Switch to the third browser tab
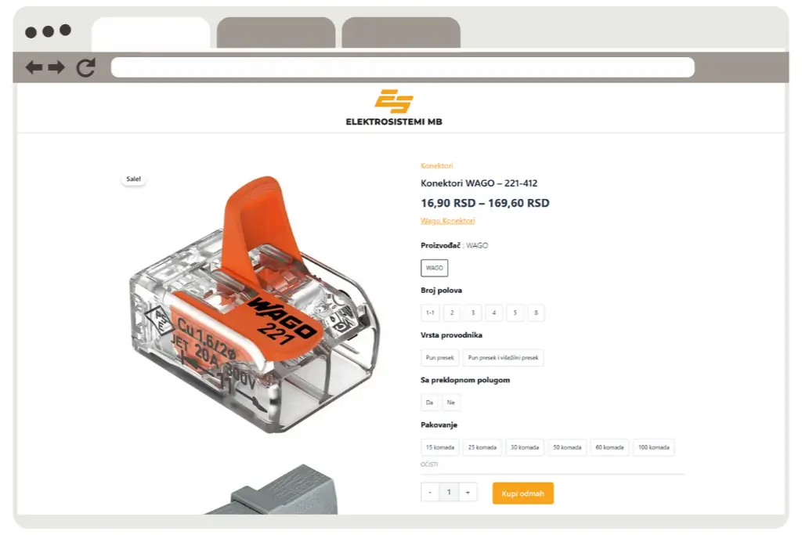Image resolution: width=802 pixels, height=535 pixels. (401, 33)
